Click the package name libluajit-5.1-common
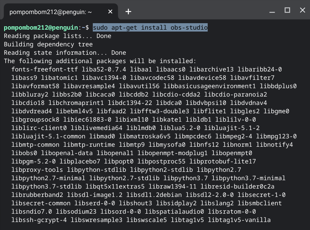The image size is (310, 230). click(48, 136)
